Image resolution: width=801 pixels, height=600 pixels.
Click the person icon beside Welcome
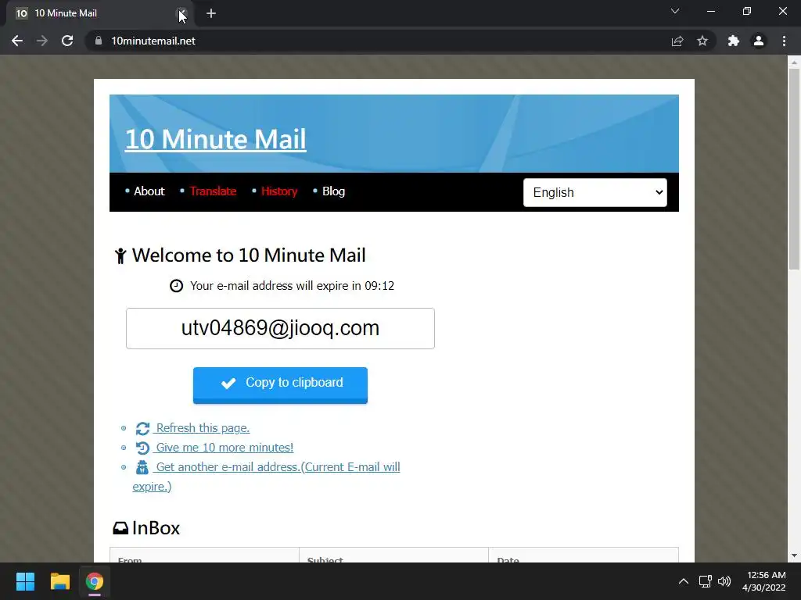[x=120, y=255]
